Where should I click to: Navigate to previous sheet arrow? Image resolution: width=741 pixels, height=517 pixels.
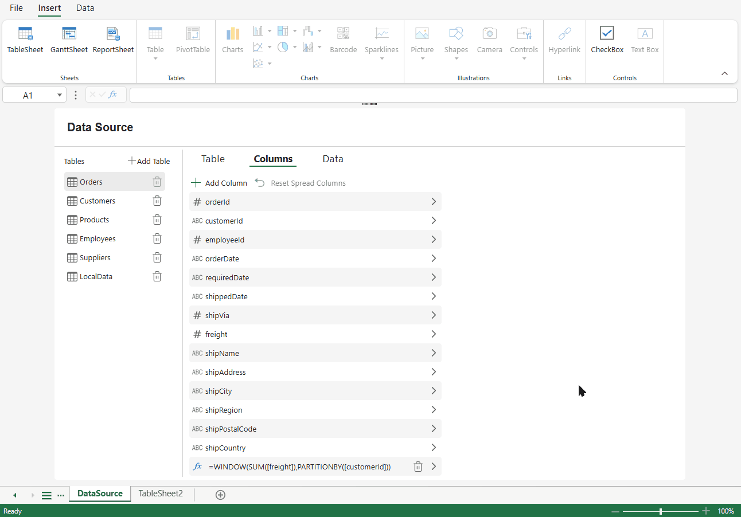click(x=15, y=495)
